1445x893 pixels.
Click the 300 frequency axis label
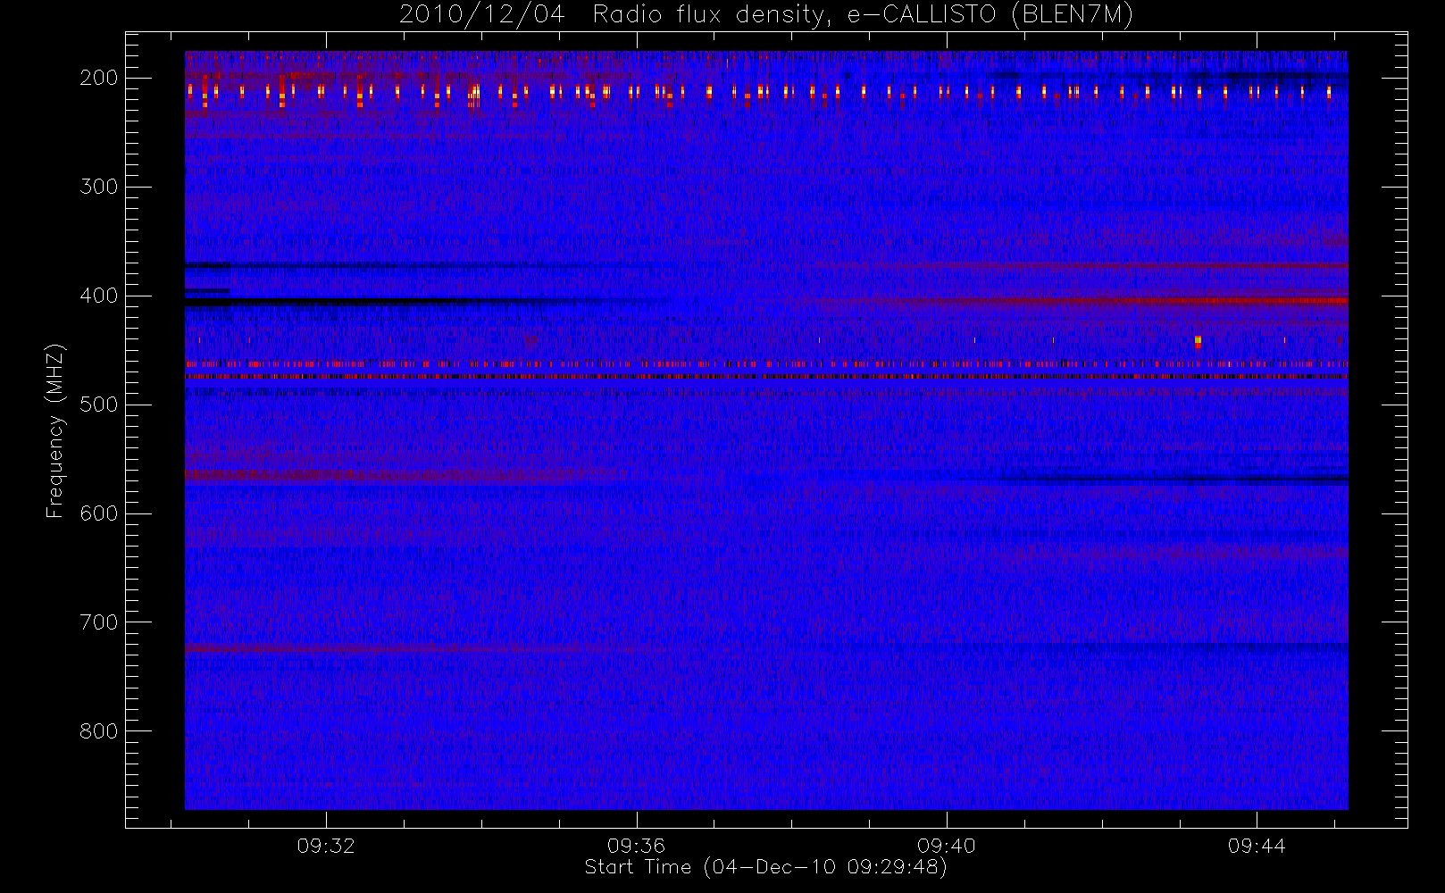(x=98, y=187)
